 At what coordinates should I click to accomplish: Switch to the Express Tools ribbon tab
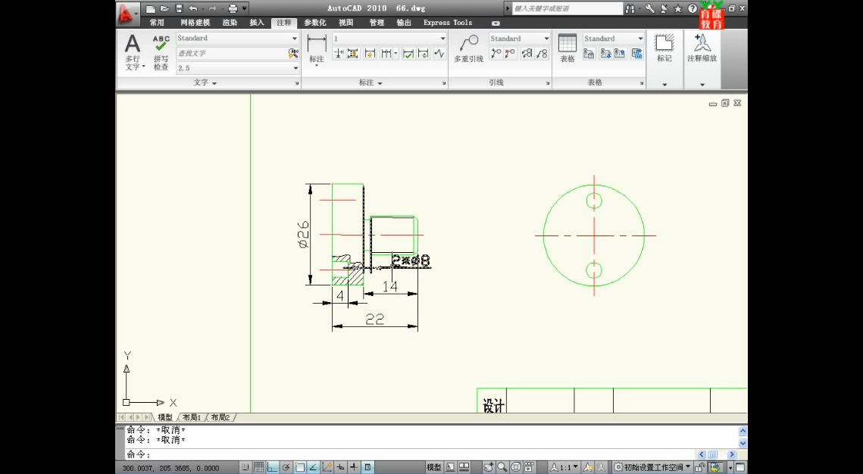click(x=448, y=23)
